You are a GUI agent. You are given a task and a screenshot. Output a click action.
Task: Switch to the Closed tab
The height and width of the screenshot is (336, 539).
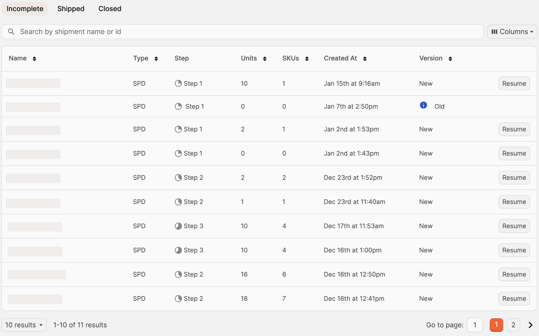point(110,9)
